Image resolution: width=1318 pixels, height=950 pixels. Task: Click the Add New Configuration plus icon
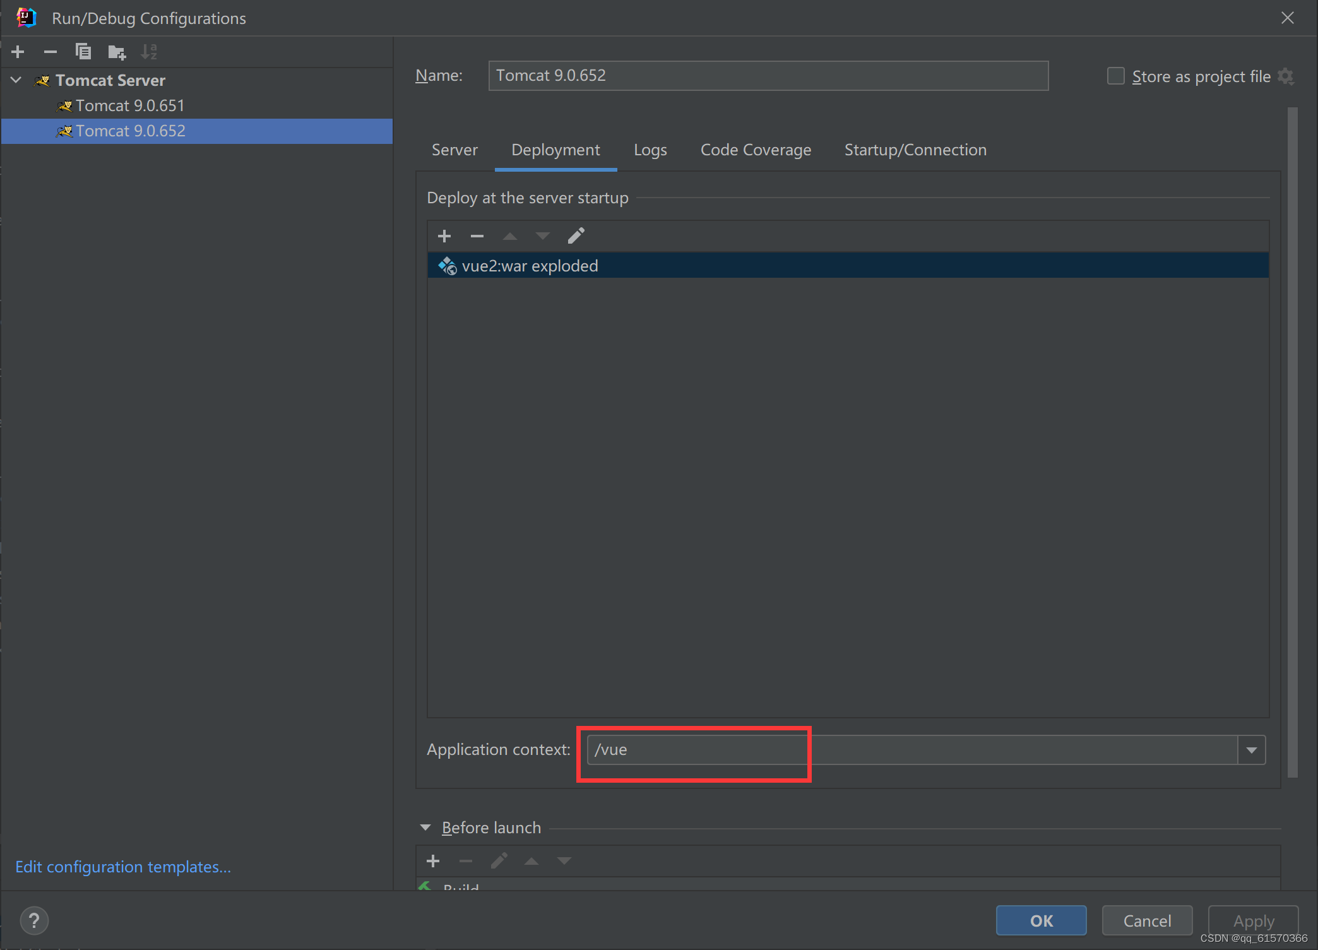(x=18, y=52)
